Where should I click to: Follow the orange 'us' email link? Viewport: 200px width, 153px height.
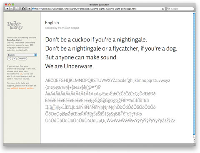[x=21, y=74]
